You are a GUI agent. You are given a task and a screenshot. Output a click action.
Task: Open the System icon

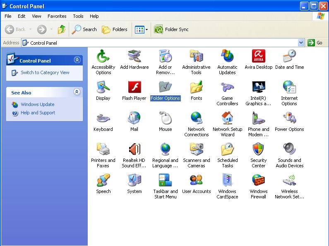coord(134,180)
